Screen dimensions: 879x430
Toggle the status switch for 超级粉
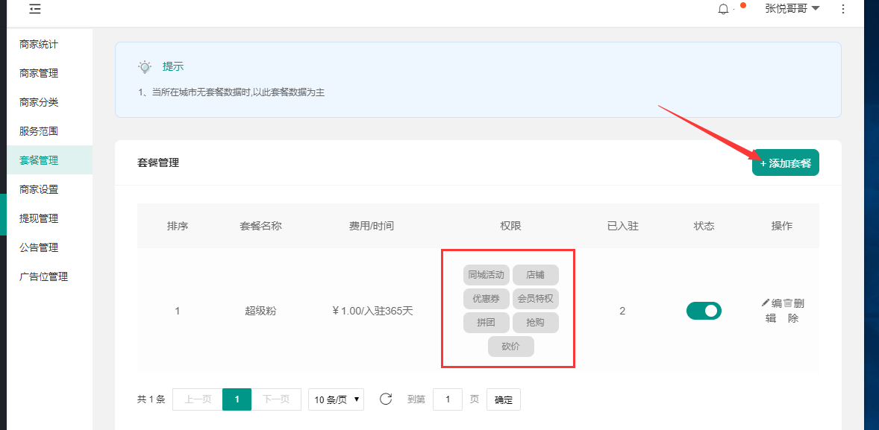coord(704,311)
